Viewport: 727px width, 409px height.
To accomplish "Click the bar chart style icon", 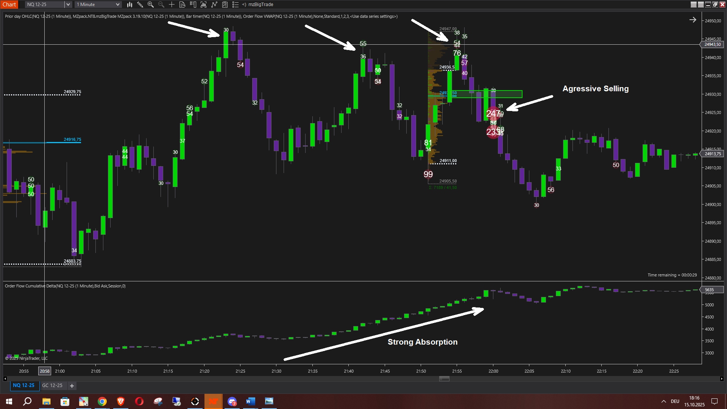I will [x=129, y=5].
